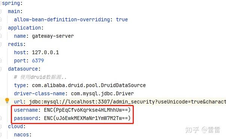Place cursor on gateway-server value
The height and width of the screenshot is (139, 226).
point(53,36)
